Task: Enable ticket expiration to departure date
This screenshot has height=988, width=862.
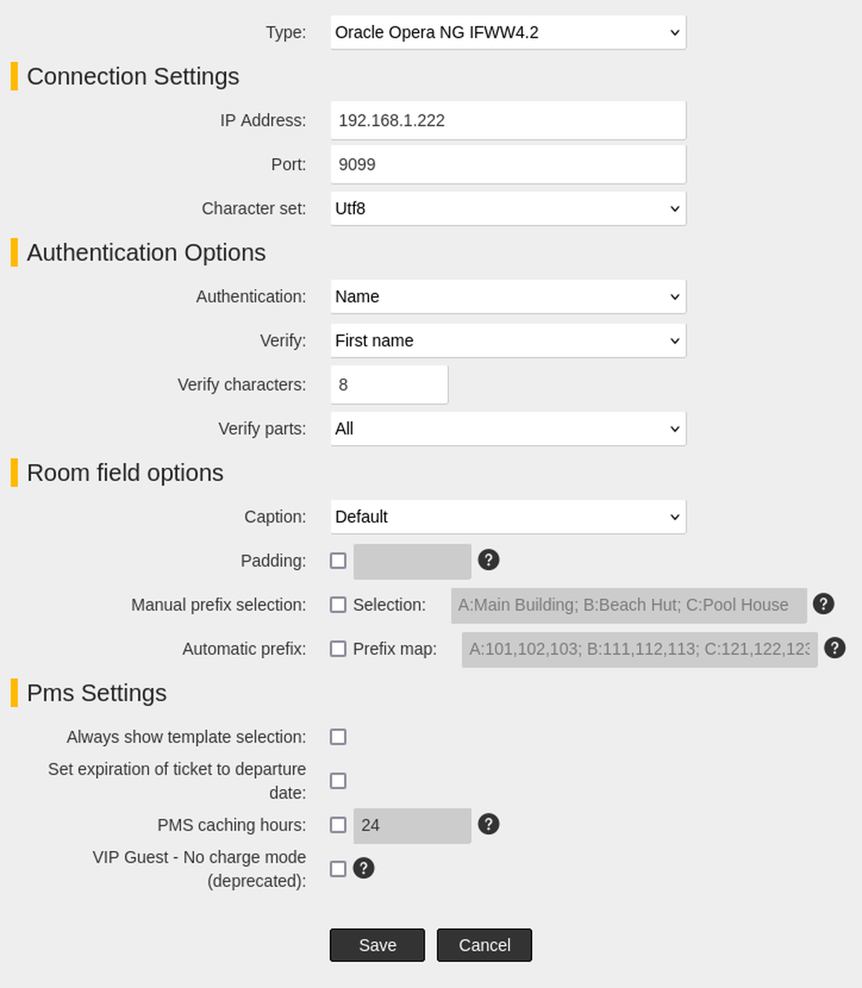Action: pos(338,781)
